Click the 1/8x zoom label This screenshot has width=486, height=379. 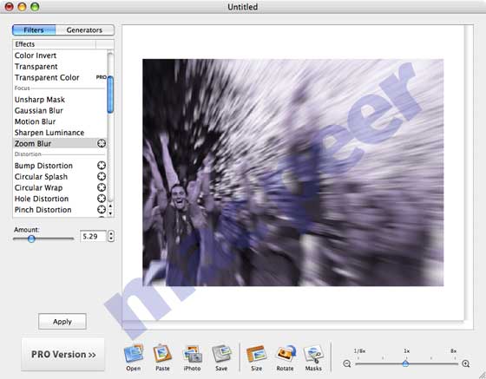tap(359, 351)
